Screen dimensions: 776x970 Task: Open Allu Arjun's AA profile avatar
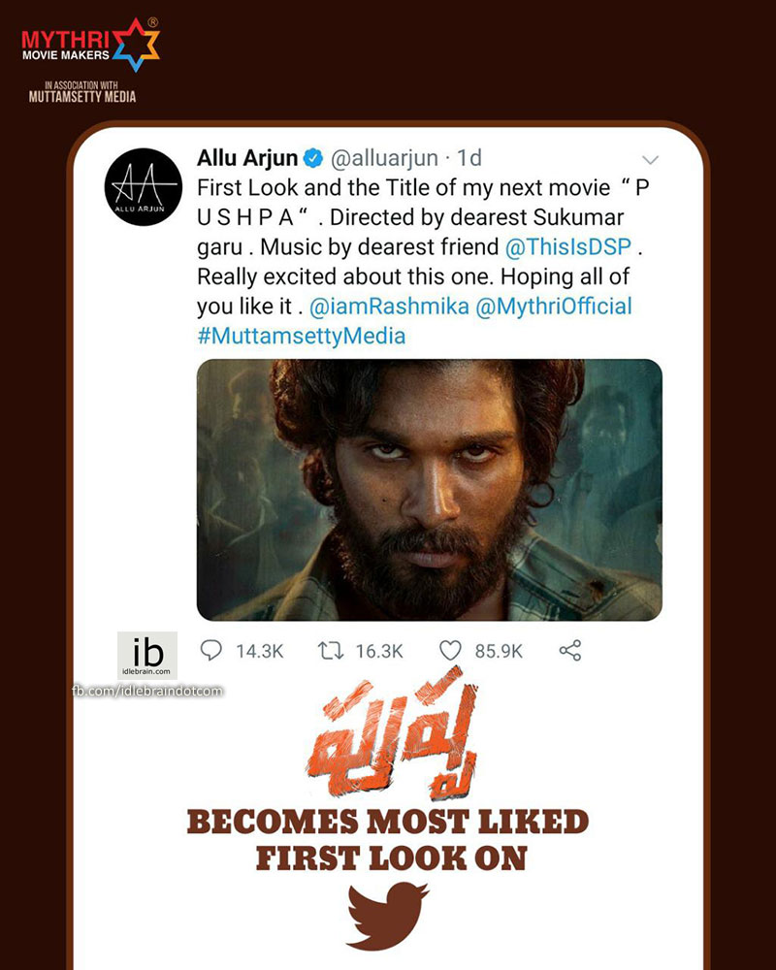(143, 187)
